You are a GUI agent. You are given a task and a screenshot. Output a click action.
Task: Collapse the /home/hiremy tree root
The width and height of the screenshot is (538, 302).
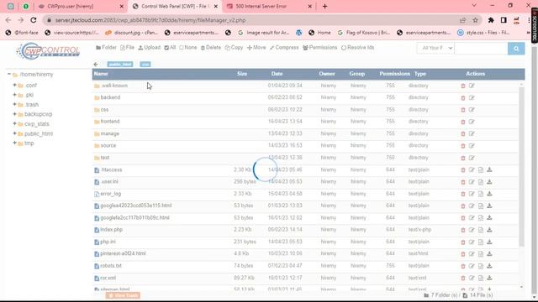pos(9,74)
